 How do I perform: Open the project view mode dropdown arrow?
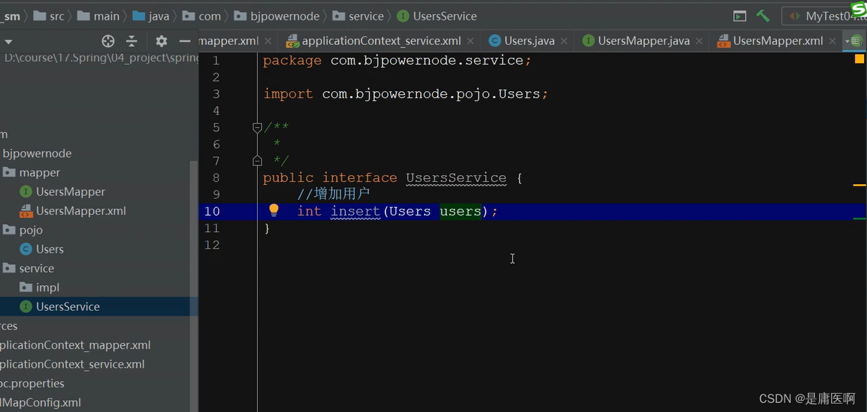point(8,41)
